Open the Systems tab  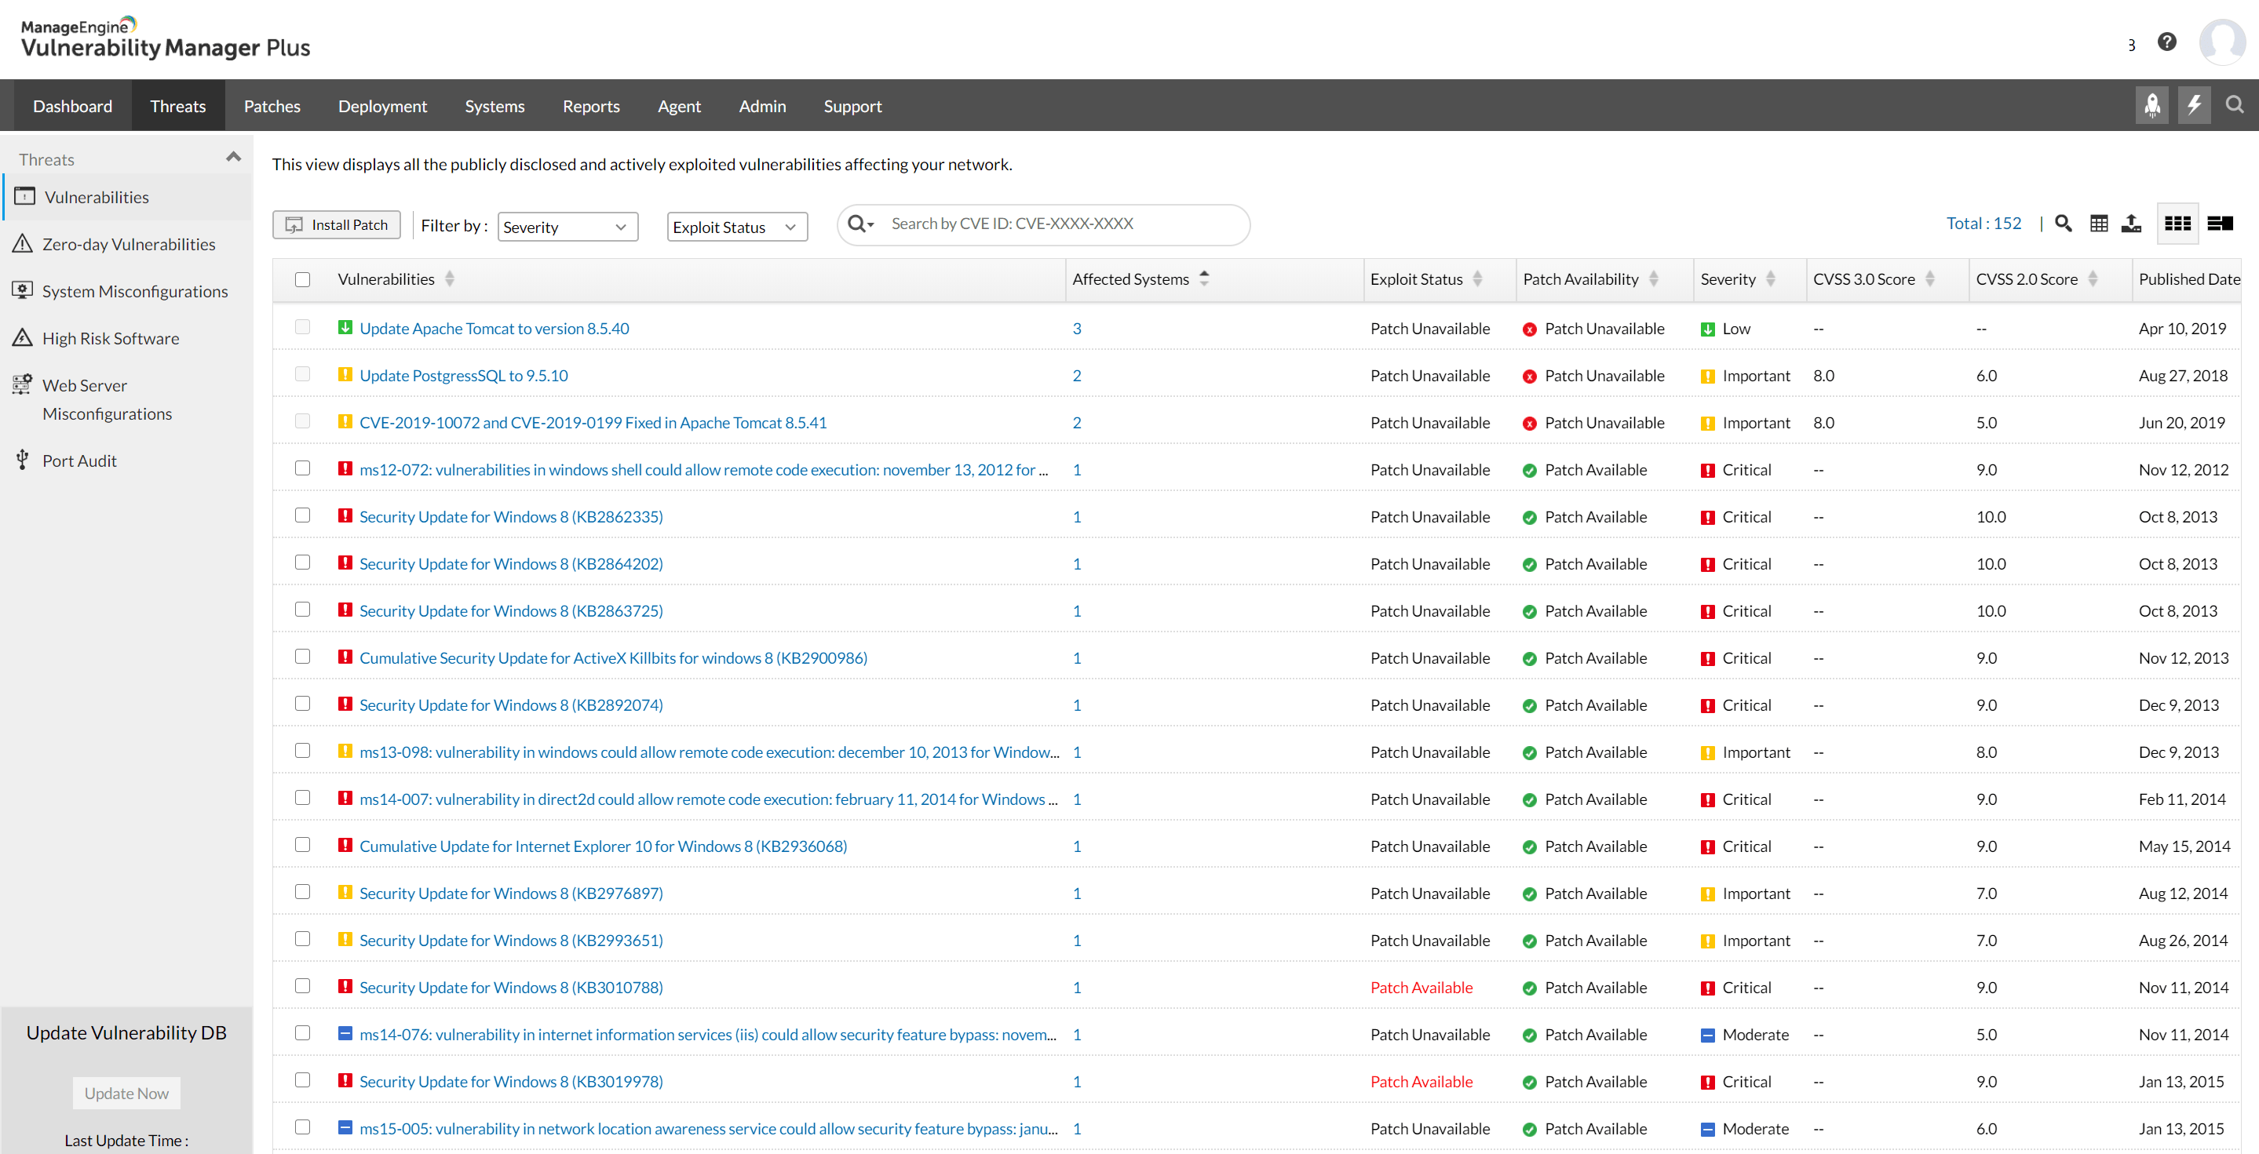tap(494, 106)
